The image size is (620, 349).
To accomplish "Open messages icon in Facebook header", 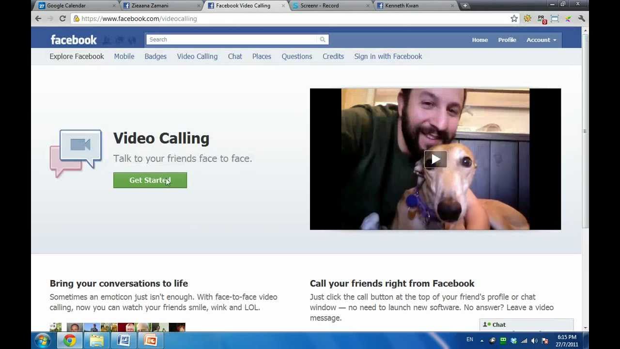I will (x=119, y=40).
